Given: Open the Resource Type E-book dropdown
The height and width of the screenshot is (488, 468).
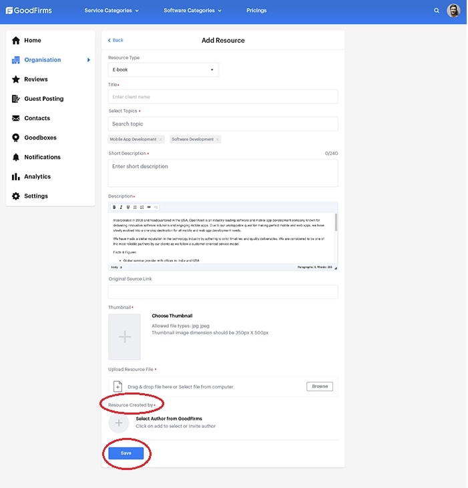Looking at the screenshot, I should [164, 69].
